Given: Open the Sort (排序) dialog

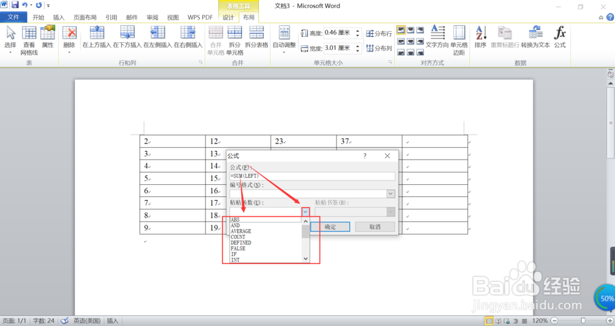Looking at the screenshot, I should point(480,37).
